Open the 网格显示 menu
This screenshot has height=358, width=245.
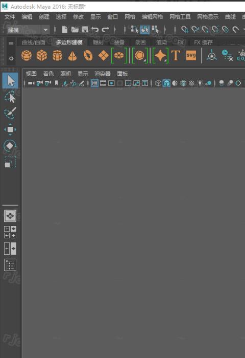(x=208, y=17)
